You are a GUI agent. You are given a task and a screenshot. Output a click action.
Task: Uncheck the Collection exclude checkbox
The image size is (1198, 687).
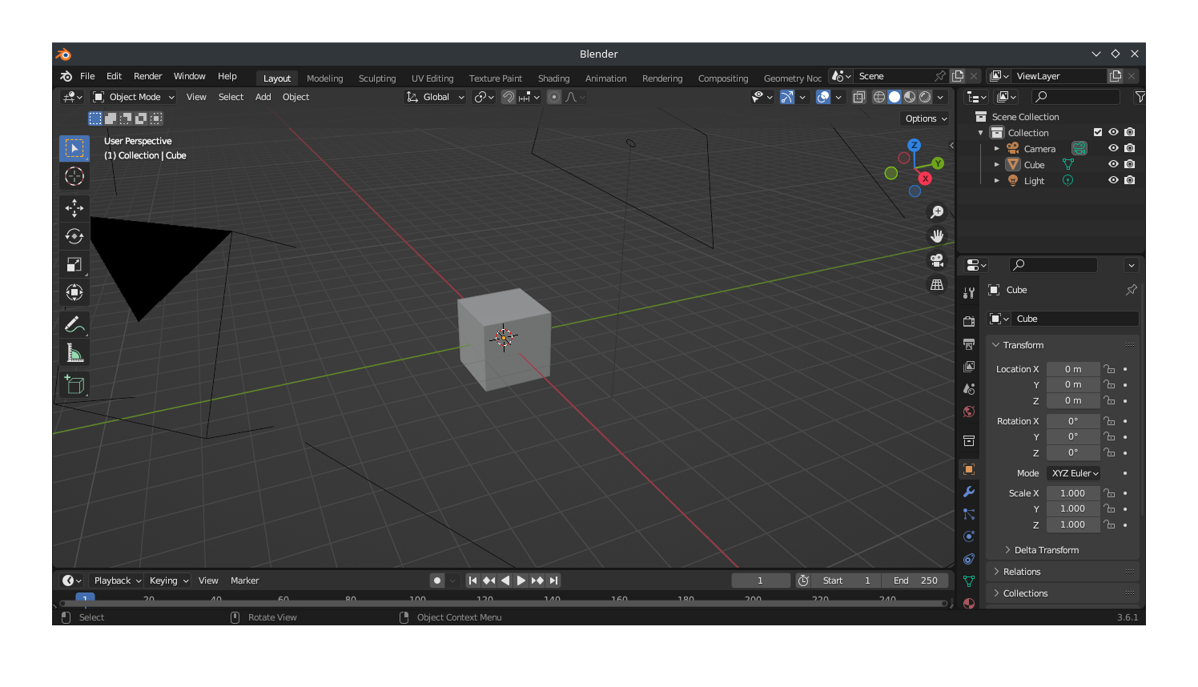[x=1098, y=132]
